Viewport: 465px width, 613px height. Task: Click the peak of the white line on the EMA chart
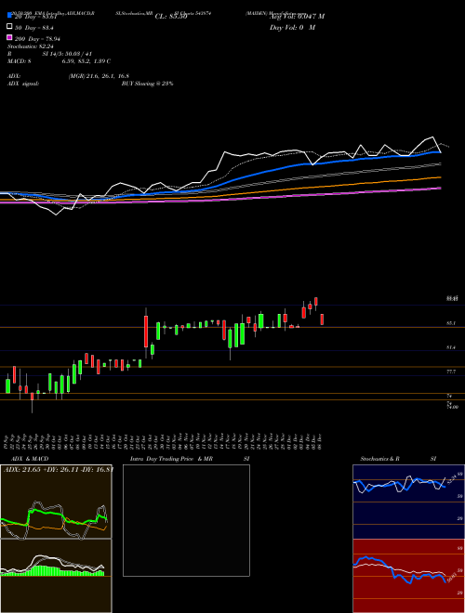point(432,137)
